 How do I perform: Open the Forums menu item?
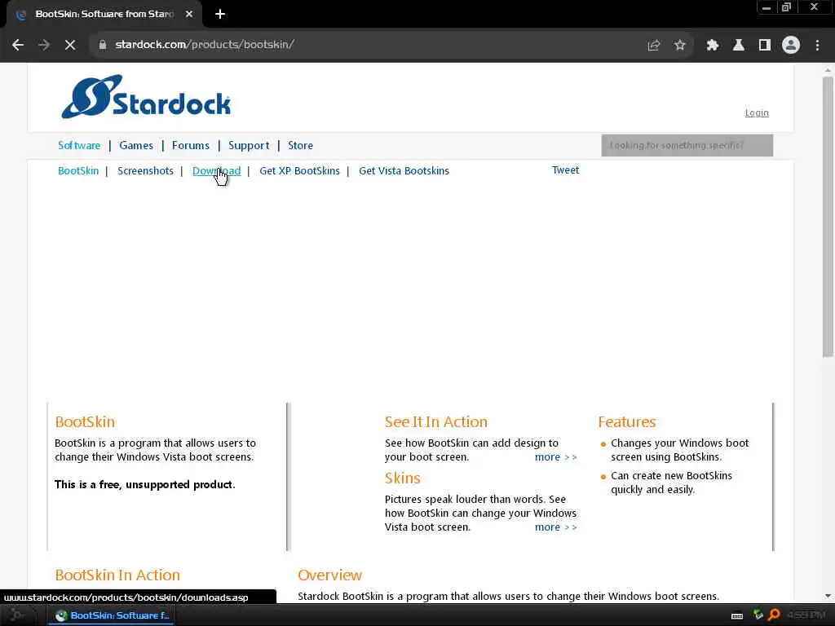point(191,145)
